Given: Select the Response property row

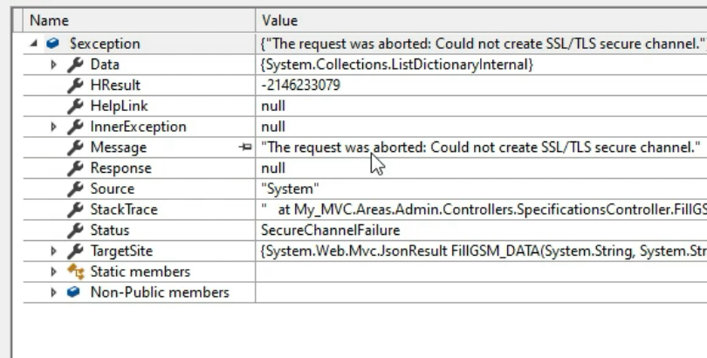Looking at the screenshot, I should [x=365, y=169].
